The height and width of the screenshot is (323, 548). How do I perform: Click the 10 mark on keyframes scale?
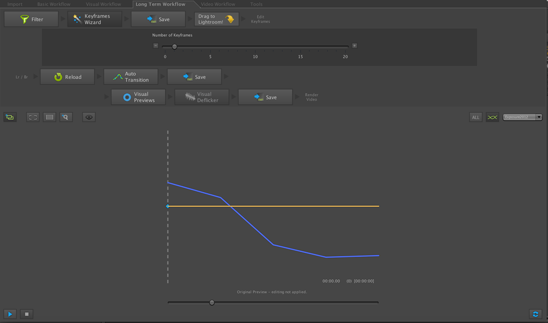pyautogui.click(x=255, y=56)
